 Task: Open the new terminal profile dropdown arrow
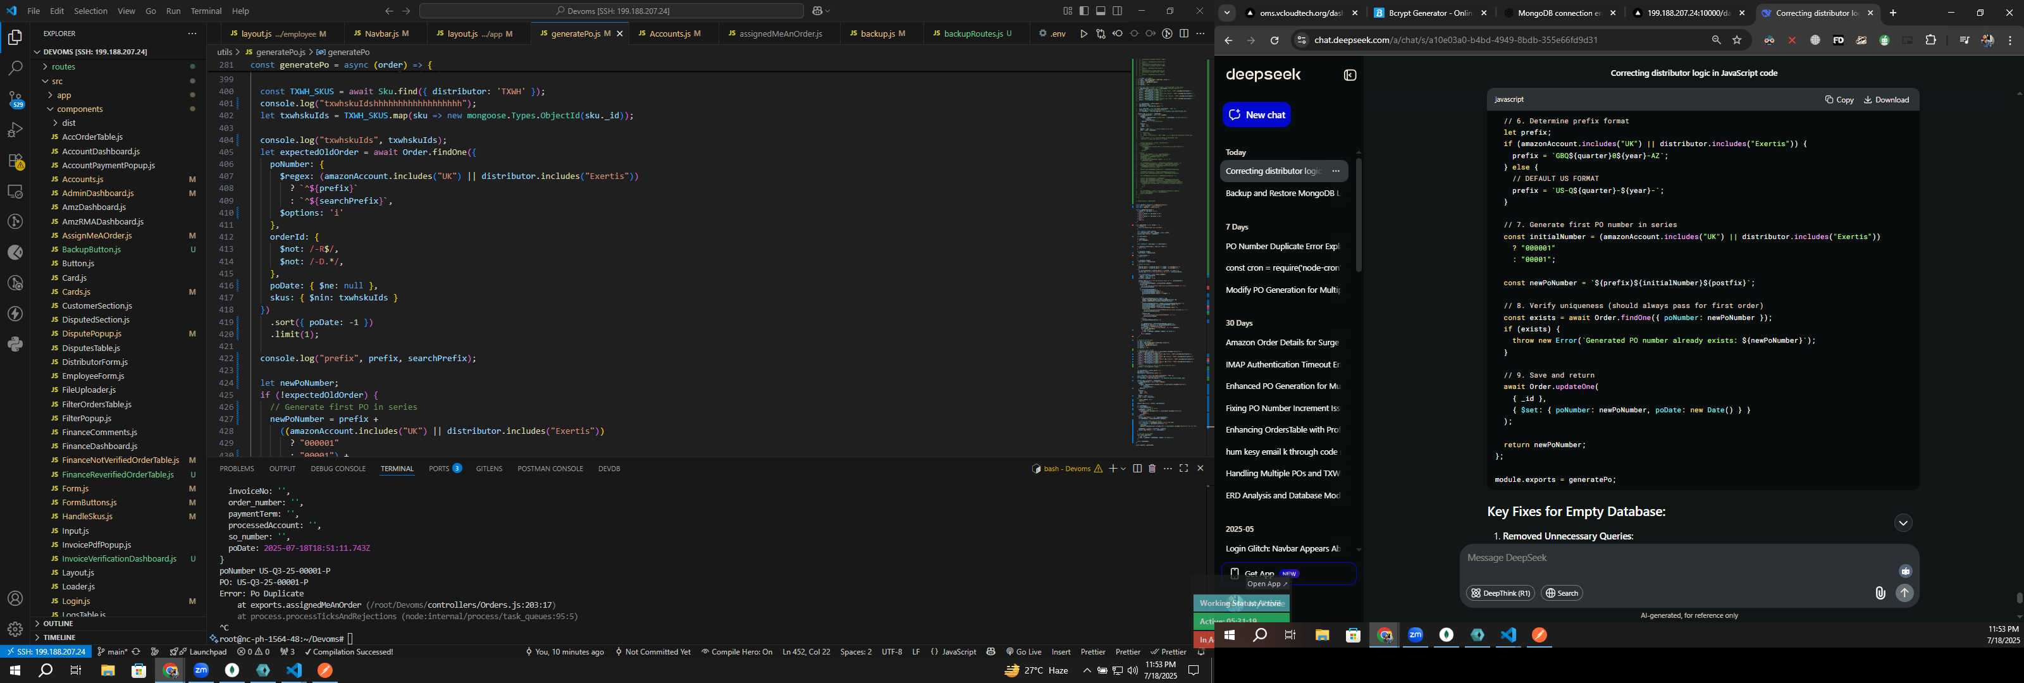(1123, 469)
